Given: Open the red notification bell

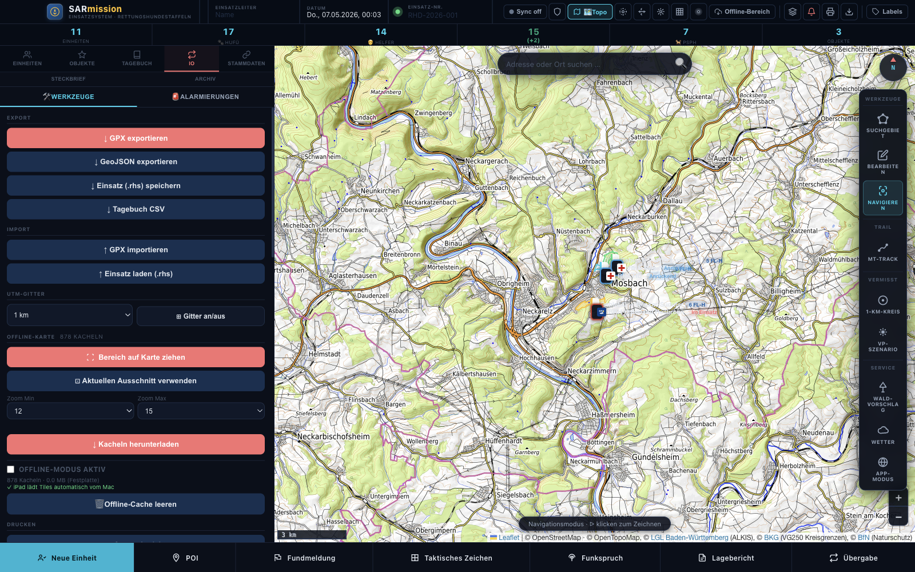Looking at the screenshot, I should (x=811, y=11).
